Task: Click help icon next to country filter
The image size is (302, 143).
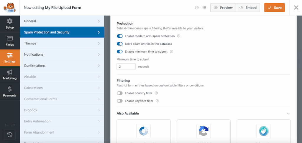Action: coord(156,93)
